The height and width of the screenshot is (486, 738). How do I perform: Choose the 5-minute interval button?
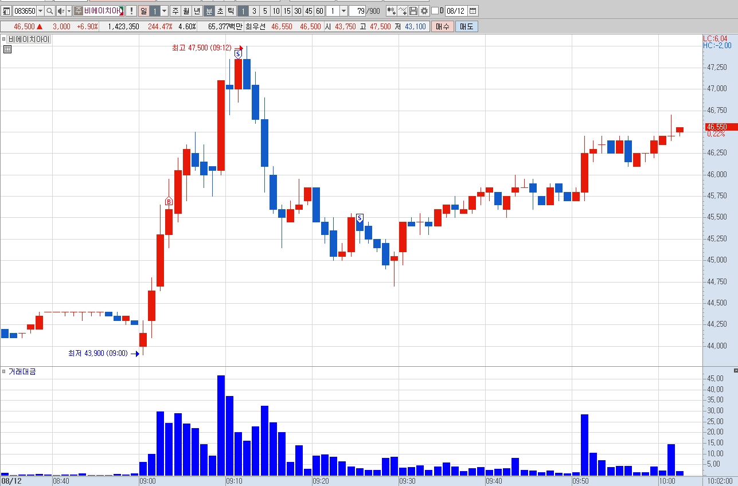click(265, 11)
